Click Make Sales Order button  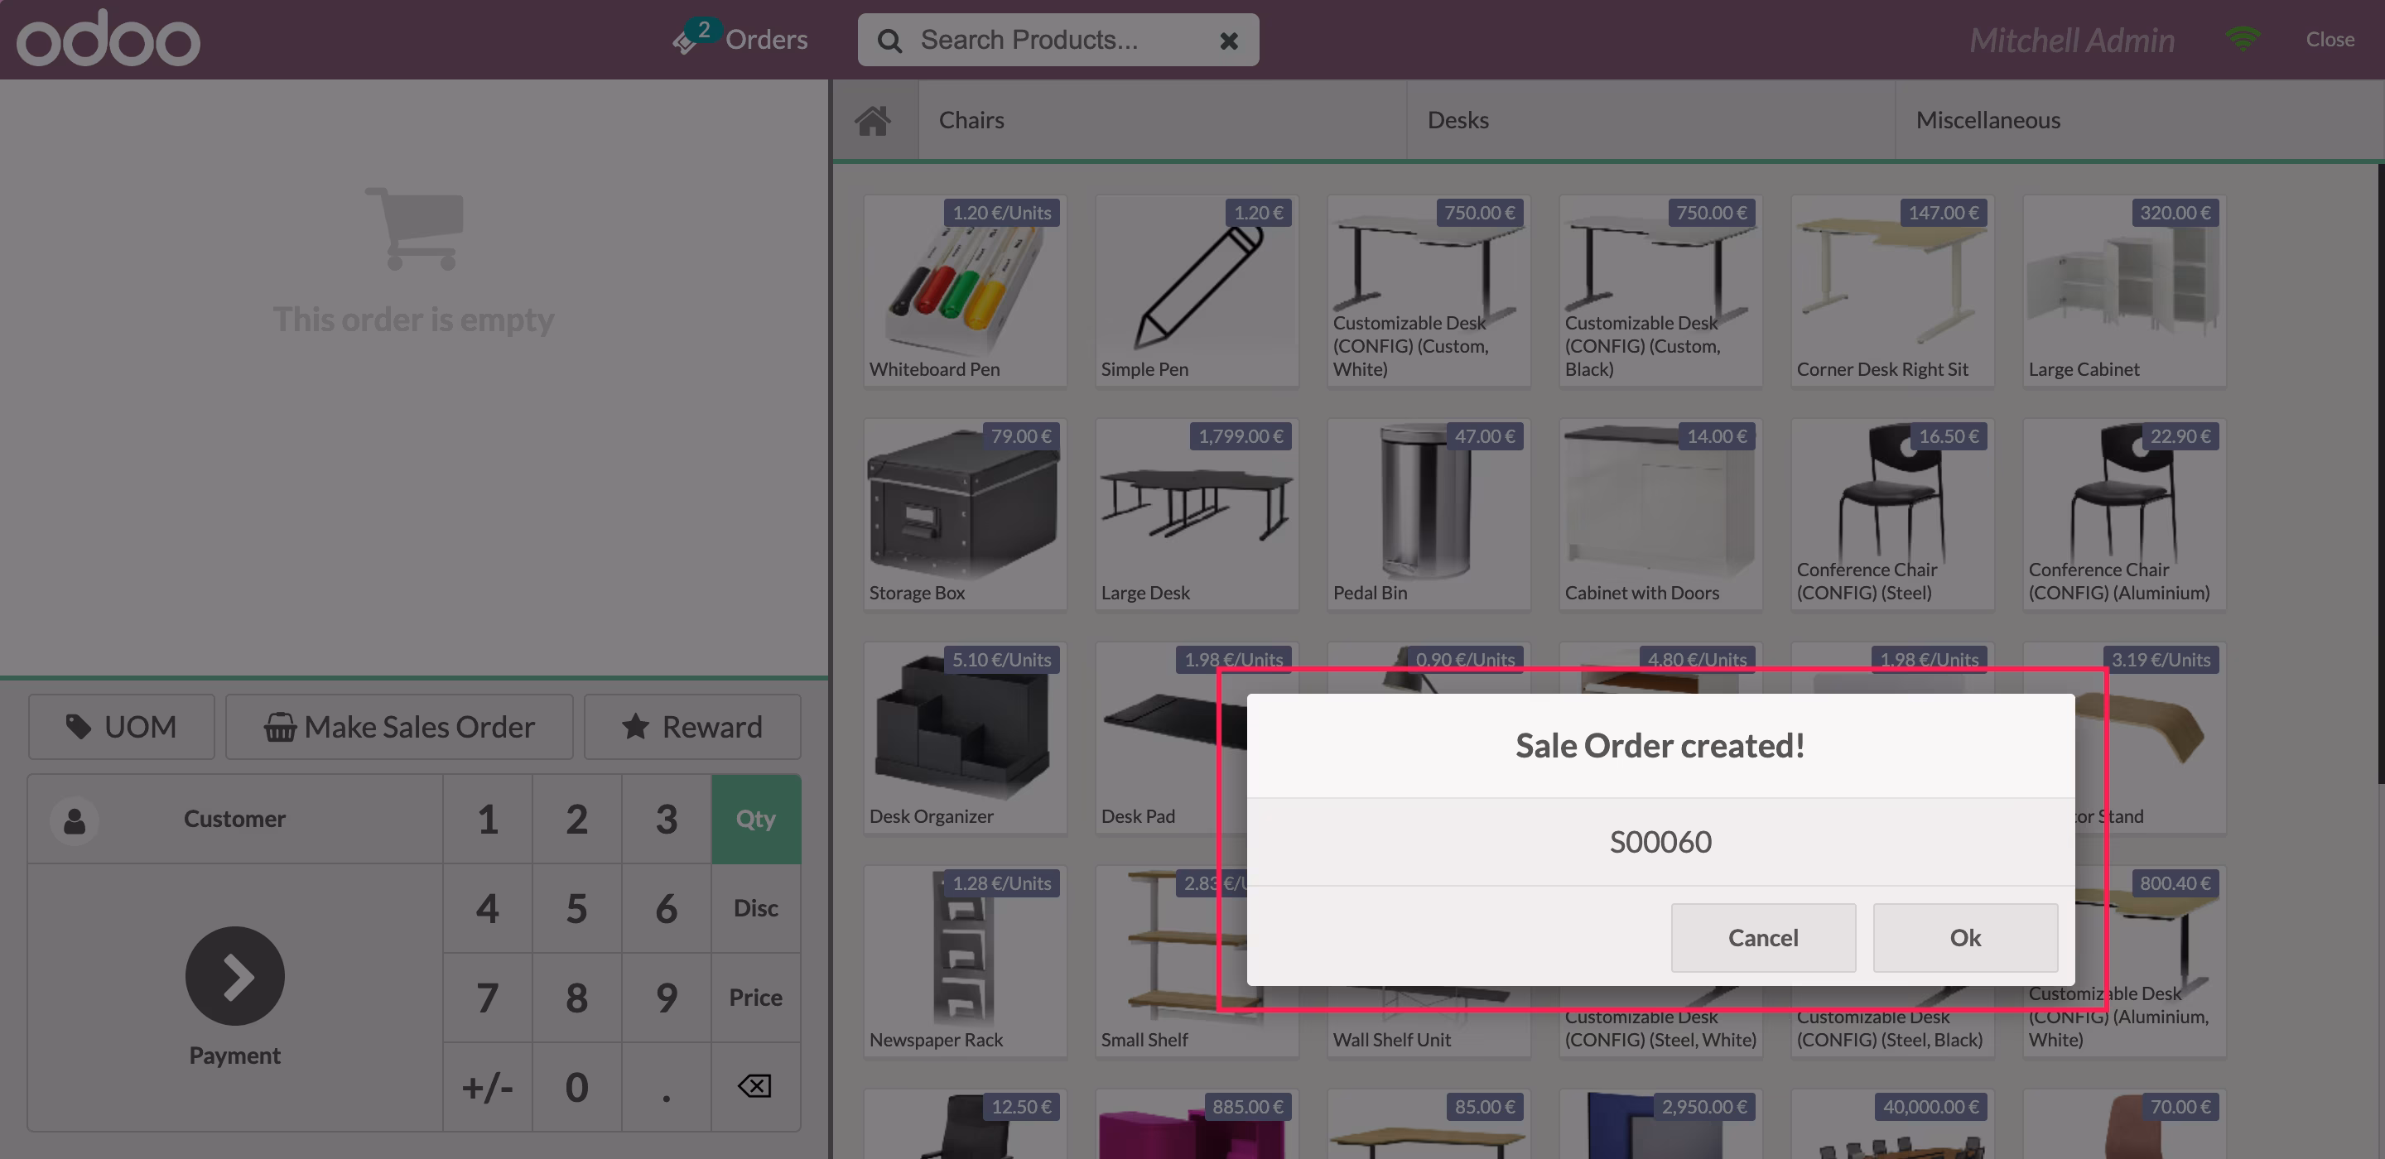pos(399,727)
